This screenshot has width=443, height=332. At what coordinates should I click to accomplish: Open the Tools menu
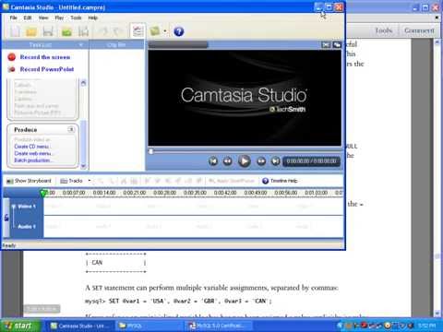pos(76,18)
